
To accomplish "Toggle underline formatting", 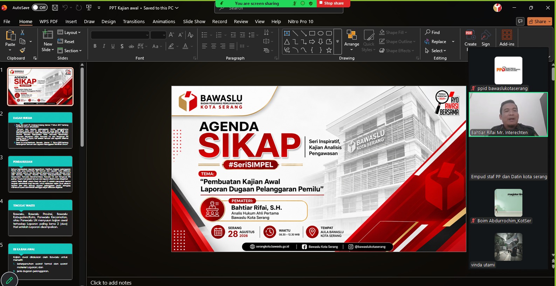I will 113,46.
